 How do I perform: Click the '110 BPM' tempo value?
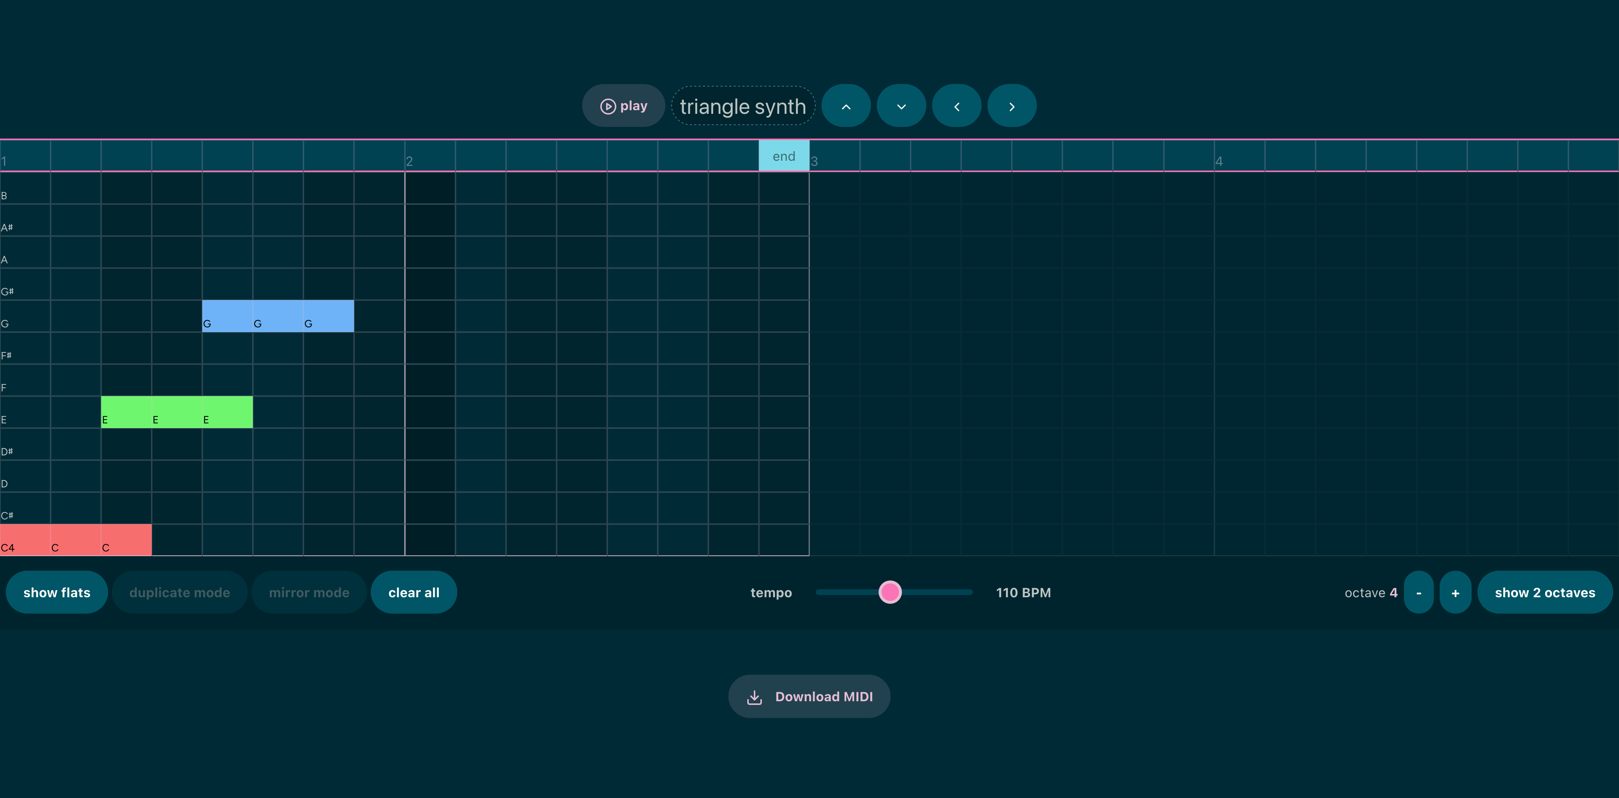click(x=1023, y=592)
